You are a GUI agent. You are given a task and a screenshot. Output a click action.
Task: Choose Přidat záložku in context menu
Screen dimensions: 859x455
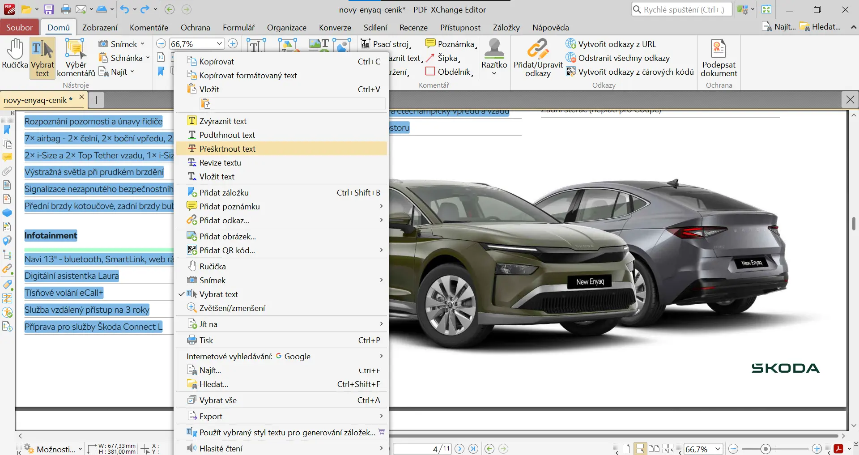pyautogui.click(x=281, y=192)
